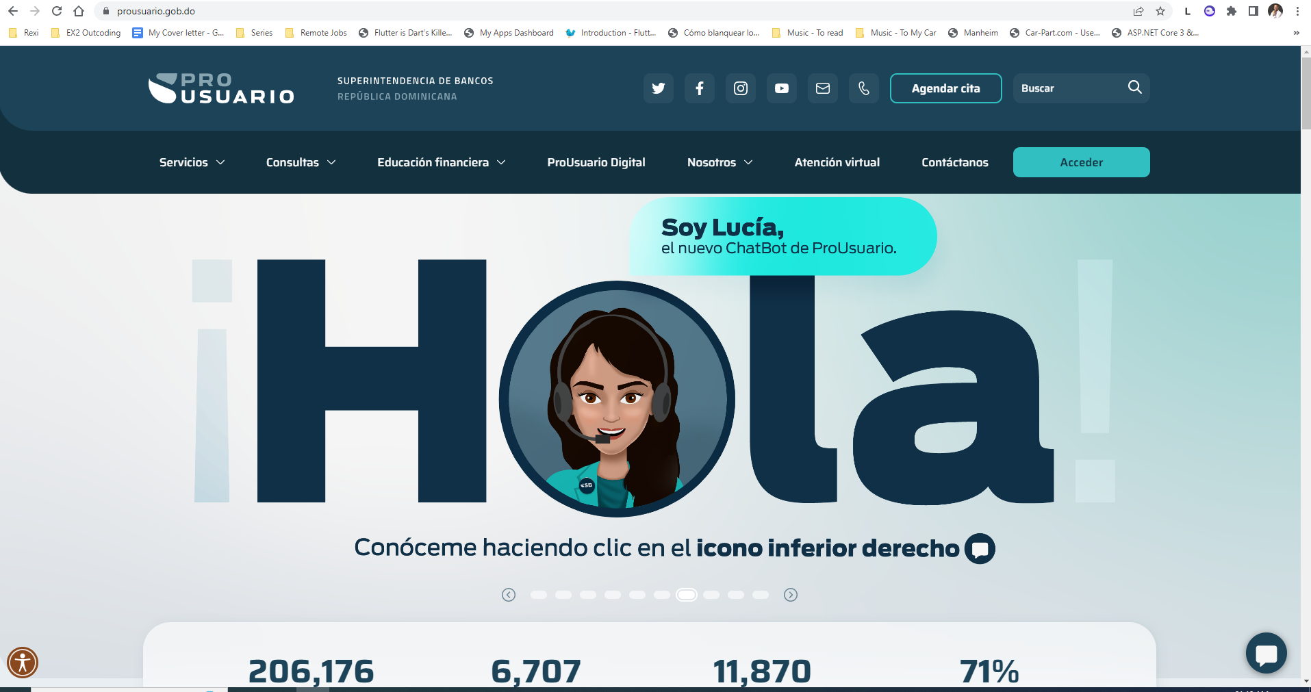Click the email envelope icon
Screen dimensions: 1311x692
click(822, 88)
